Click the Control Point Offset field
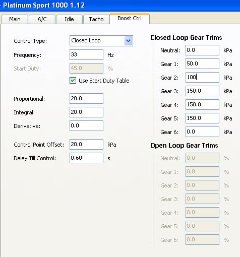The height and width of the screenshot is (257, 240). tap(86, 145)
